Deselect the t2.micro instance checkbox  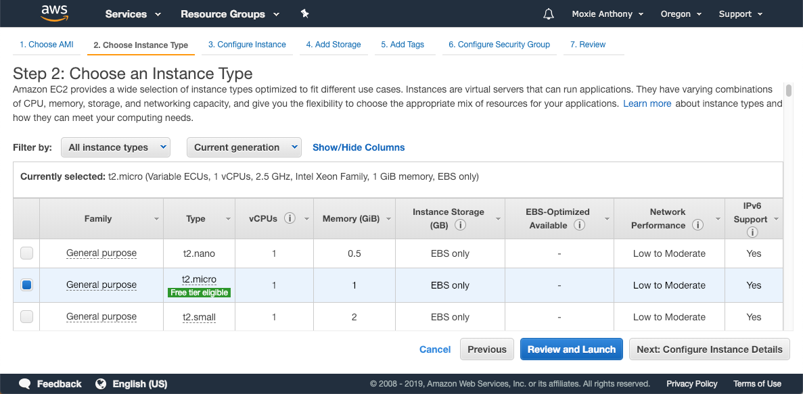pyautogui.click(x=26, y=285)
